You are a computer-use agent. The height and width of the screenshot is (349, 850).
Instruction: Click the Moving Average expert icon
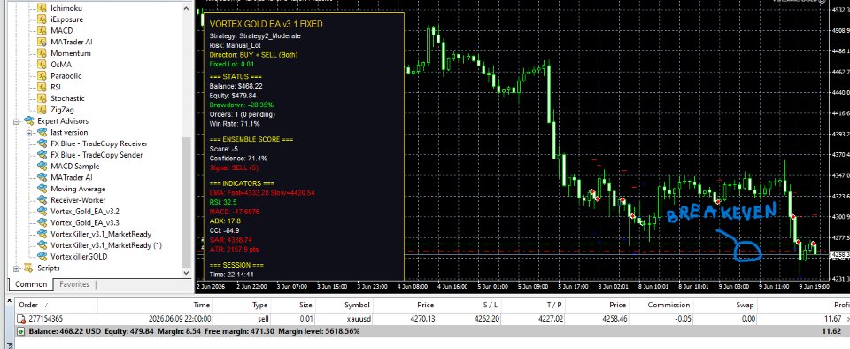(42, 190)
